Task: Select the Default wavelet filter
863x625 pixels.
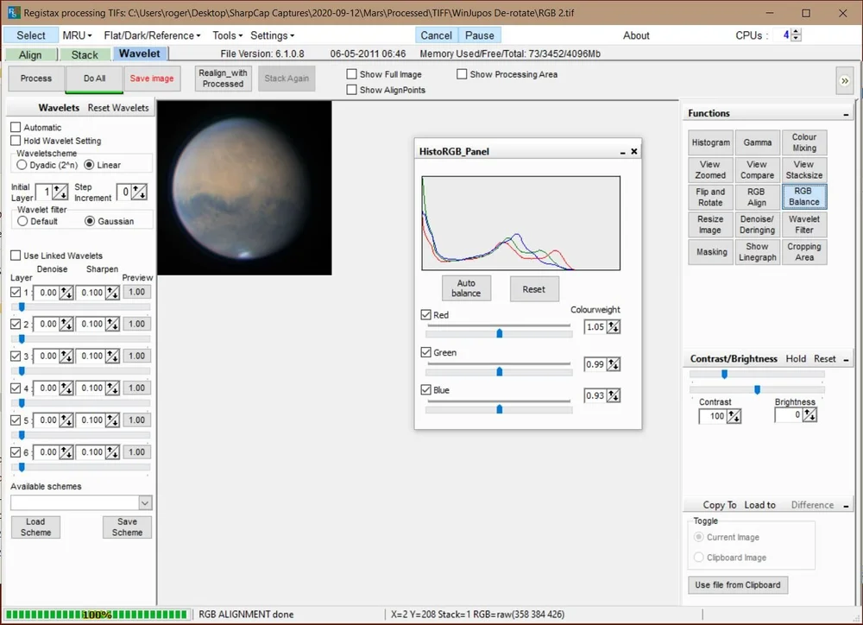Action: (22, 221)
